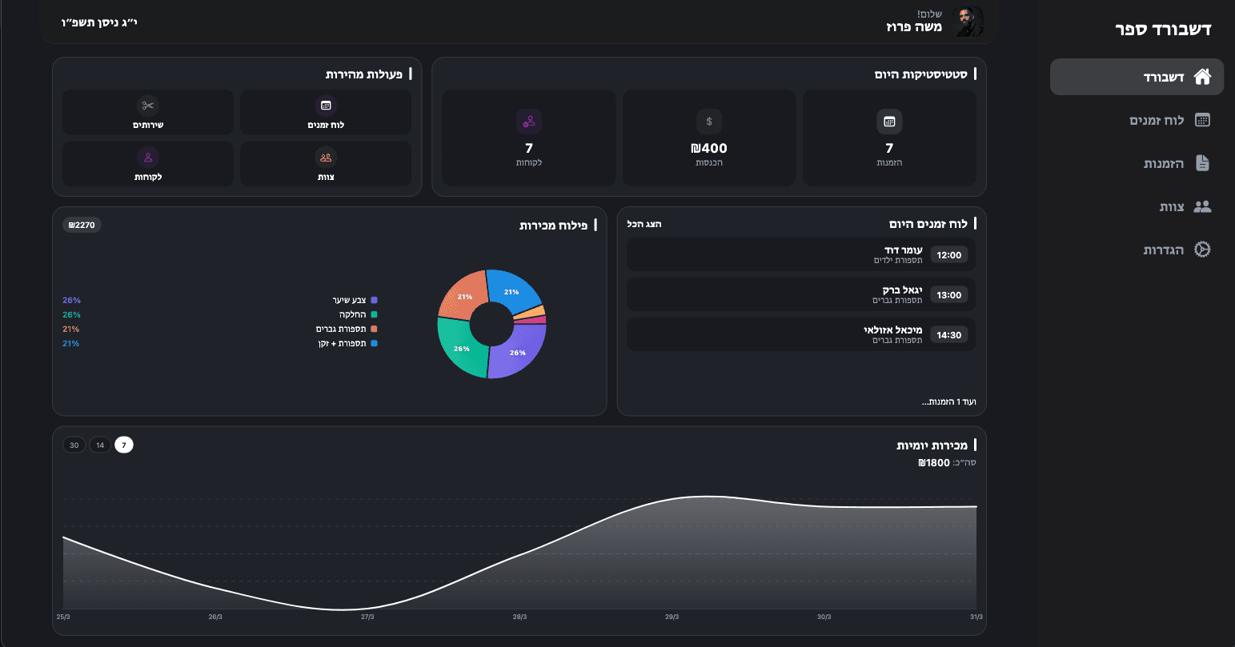Click the הצג הכל link
The width and height of the screenshot is (1235, 647).
(x=644, y=224)
